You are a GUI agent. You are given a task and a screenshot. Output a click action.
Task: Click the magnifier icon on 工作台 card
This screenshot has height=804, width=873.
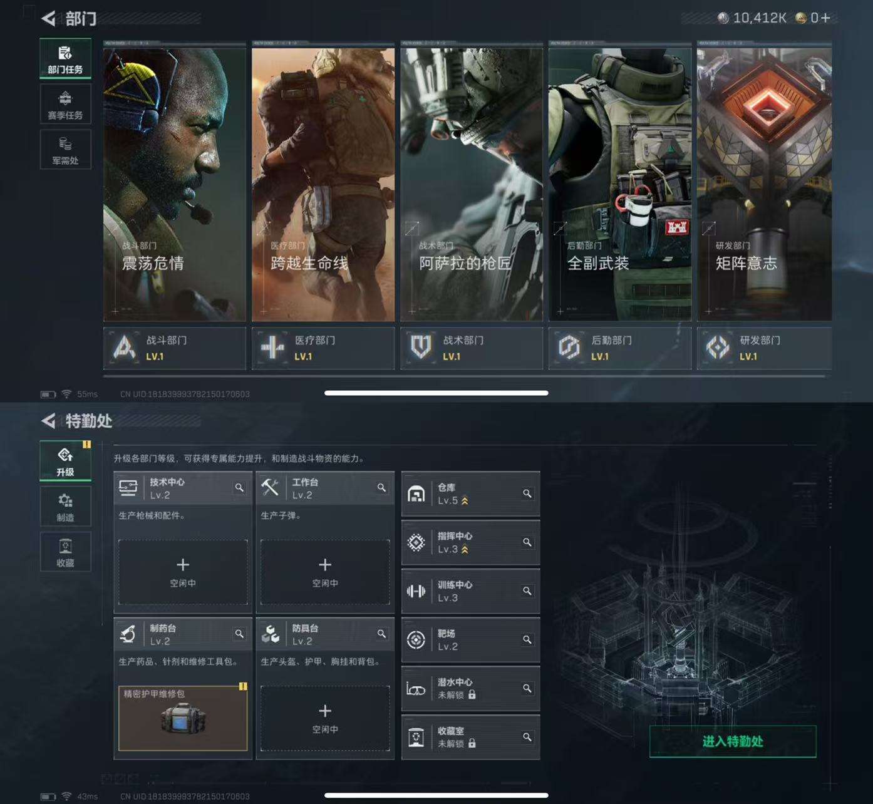pos(381,488)
